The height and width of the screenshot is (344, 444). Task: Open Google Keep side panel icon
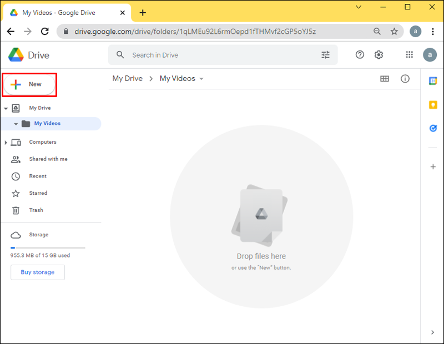[433, 104]
